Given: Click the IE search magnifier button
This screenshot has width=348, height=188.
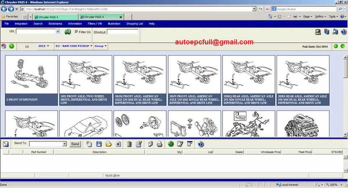Looking at the screenshot, I should point(340,9).
